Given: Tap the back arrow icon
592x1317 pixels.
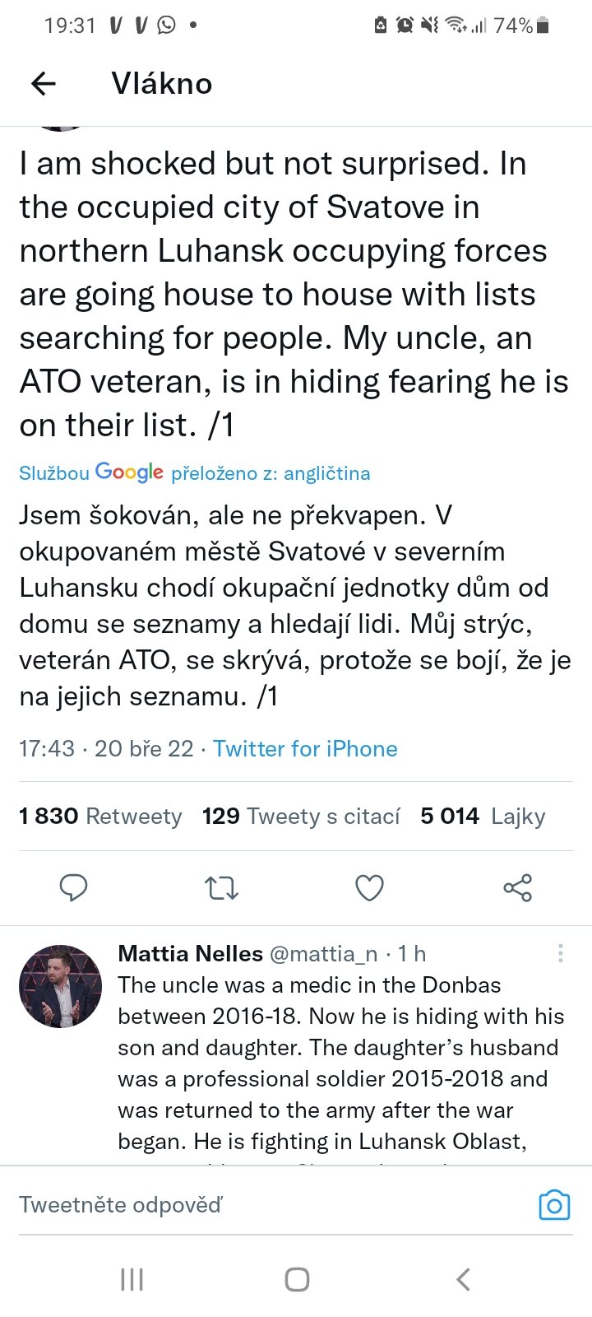Looking at the screenshot, I should click(x=44, y=83).
